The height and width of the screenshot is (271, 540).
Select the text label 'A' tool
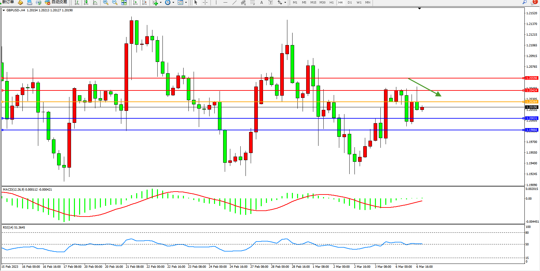point(261,3)
